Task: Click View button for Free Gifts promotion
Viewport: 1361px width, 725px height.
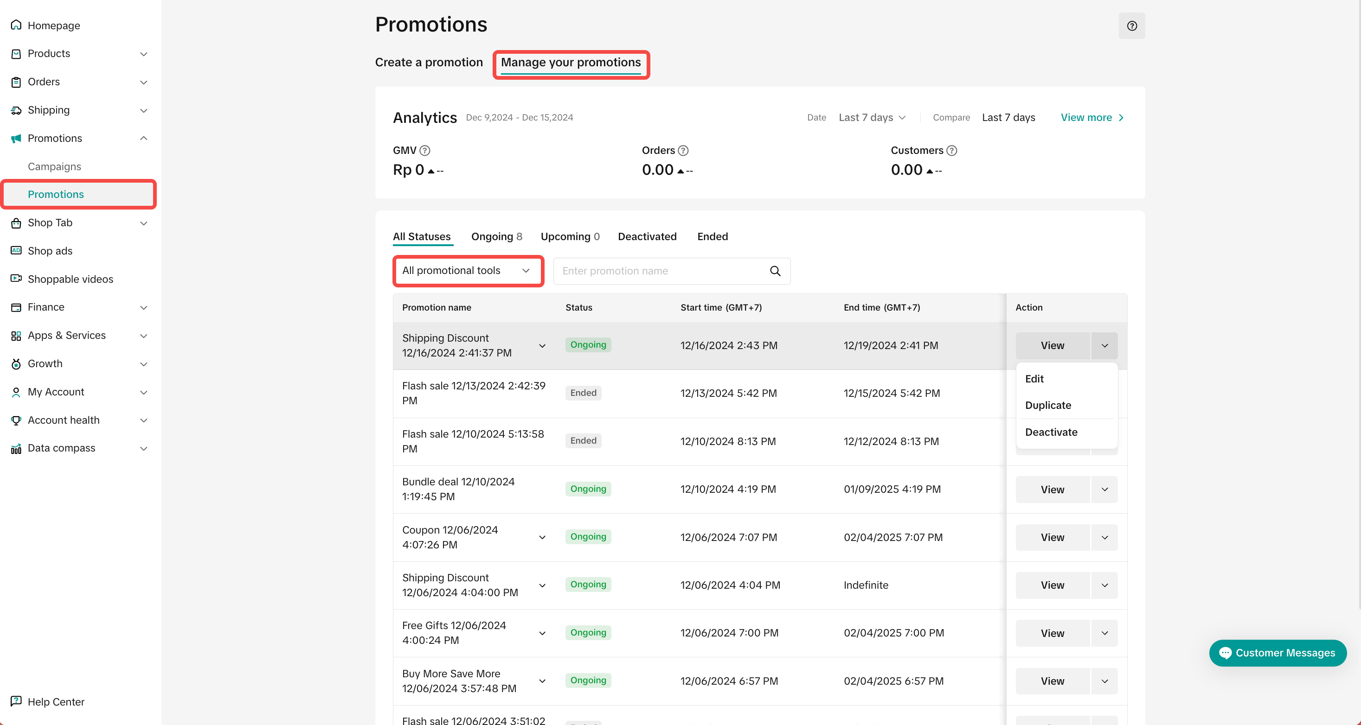Action: (1052, 633)
